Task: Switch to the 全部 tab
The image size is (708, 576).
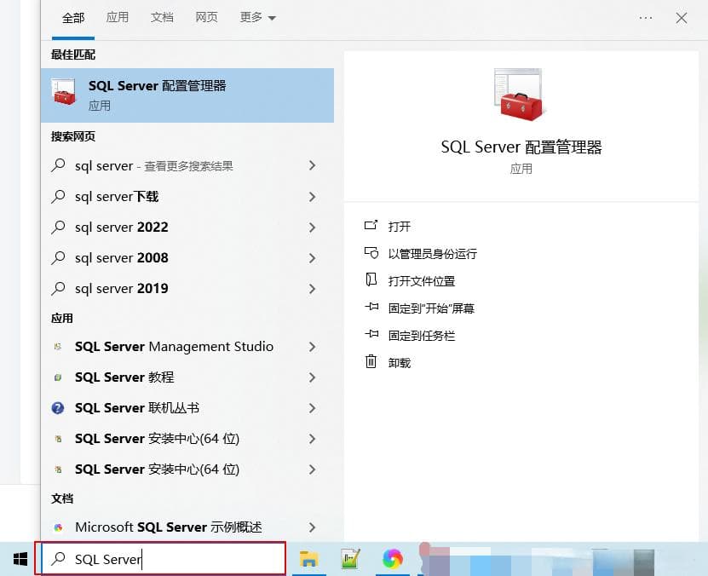Action: [73, 18]
